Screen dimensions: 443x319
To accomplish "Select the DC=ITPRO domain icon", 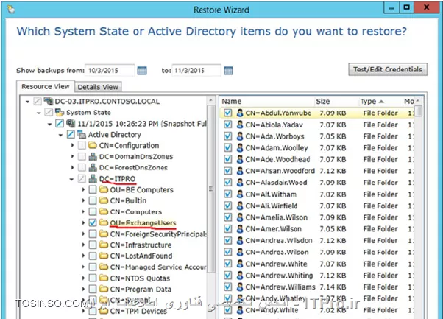I will (x=93, y=179).
